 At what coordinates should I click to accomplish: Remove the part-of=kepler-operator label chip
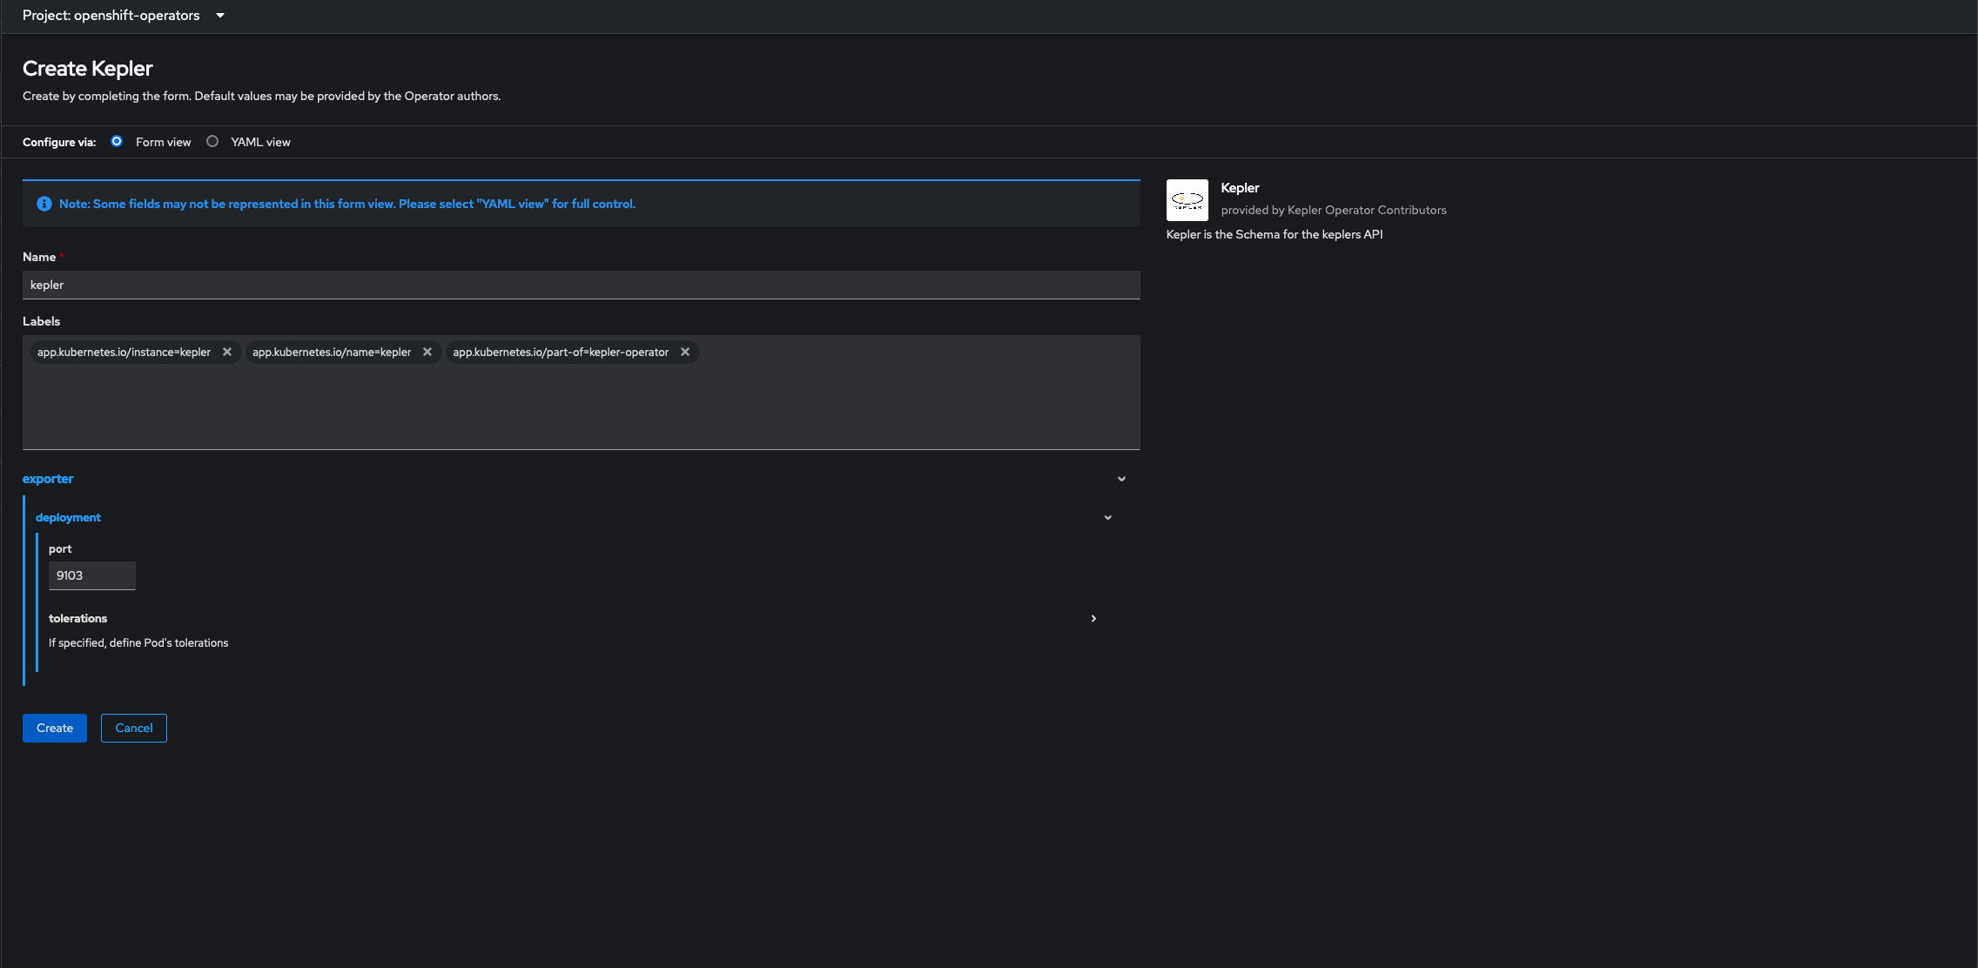click(685, 352)
